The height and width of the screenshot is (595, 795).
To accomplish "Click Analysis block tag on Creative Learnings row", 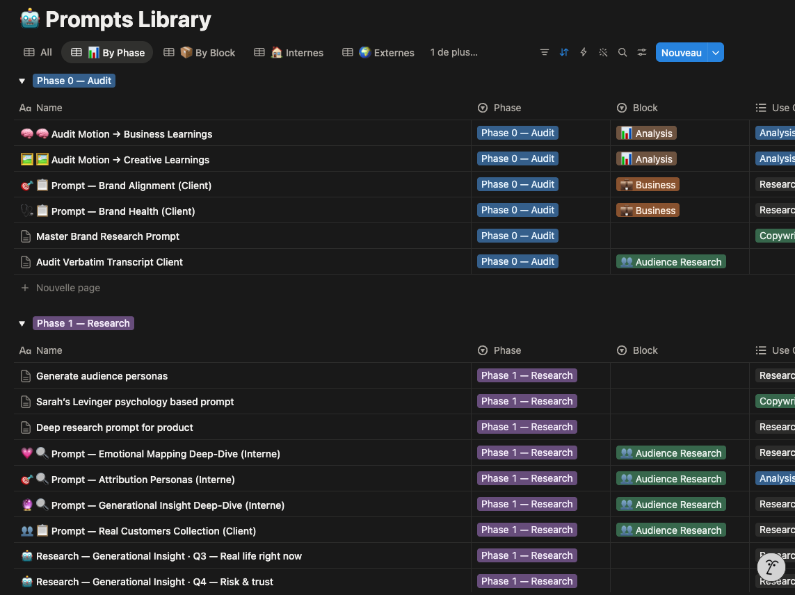I will [646, 159].
